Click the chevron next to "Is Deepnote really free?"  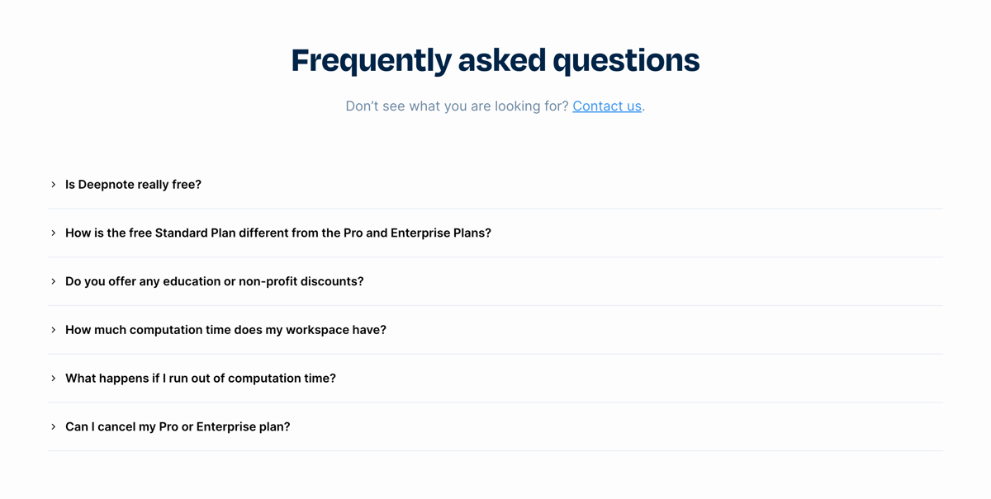click(53, 184)
